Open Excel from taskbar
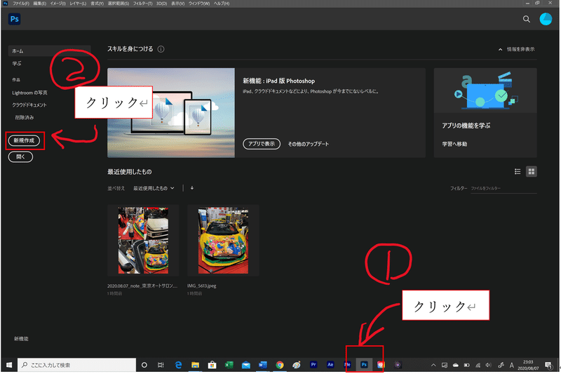The image size is (561, 374). [229, 365]
